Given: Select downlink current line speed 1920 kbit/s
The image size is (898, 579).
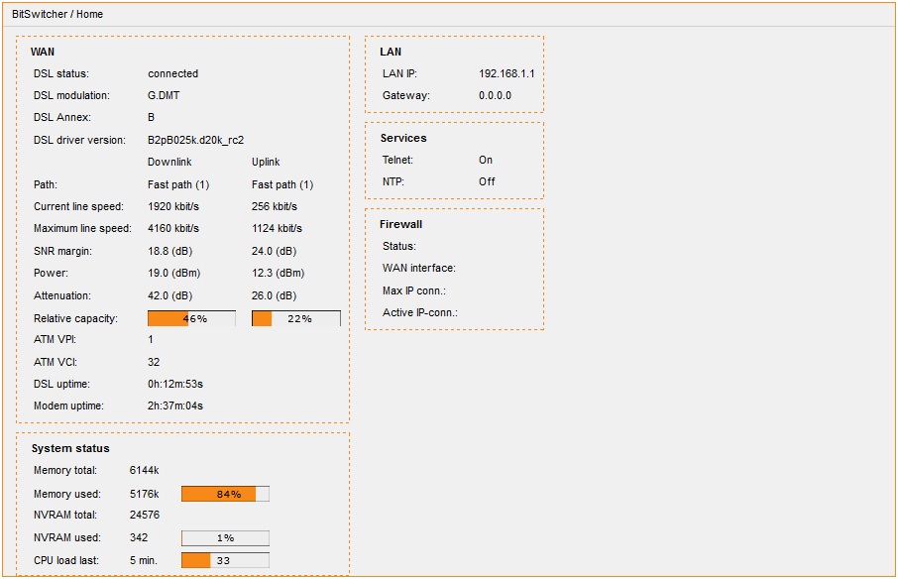Looking at the screenshot, I should pyautogui.click(x=173, y=207).
